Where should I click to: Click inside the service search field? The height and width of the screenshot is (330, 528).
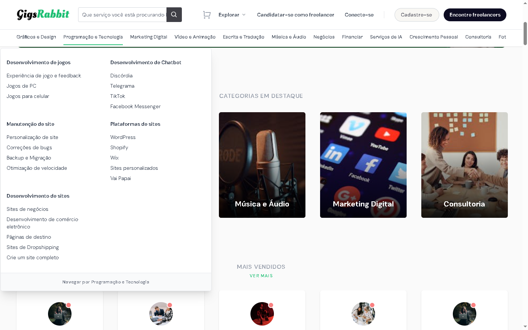[x=122, y=15]
